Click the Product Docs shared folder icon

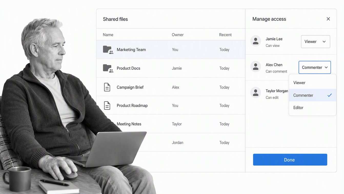coord(108,68)
